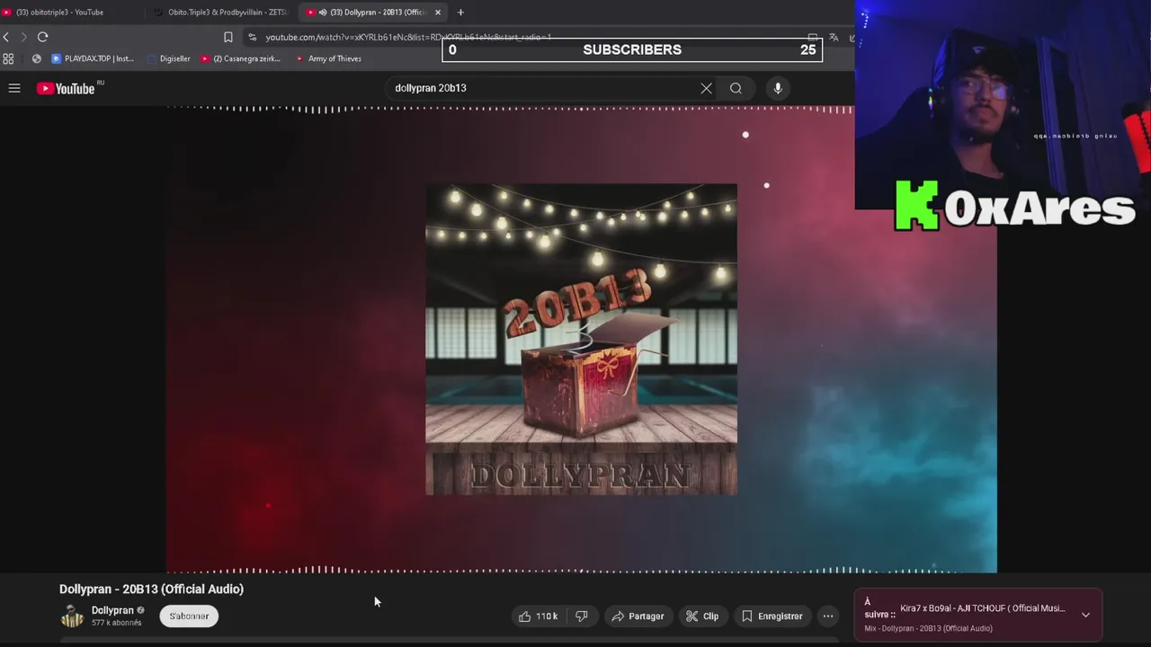Expand the À suivre mix playlist panel
Image resolution: width=1151 pixels, height=647 pixels.
point(1085,615)
